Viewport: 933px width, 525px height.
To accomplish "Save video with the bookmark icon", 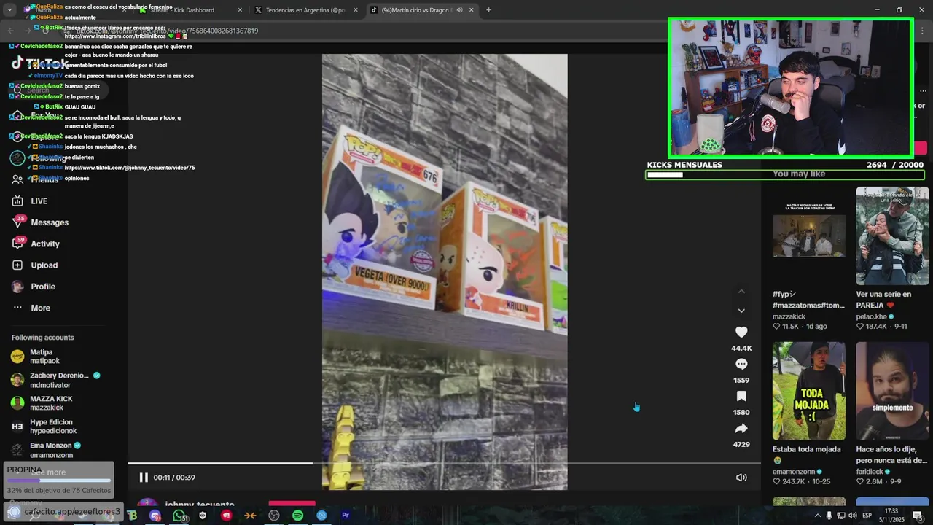I will pos(741,396).
